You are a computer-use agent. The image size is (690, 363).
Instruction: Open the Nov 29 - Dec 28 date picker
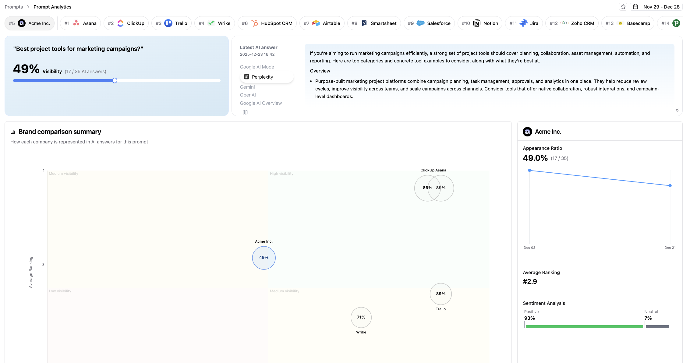(661, 7)
